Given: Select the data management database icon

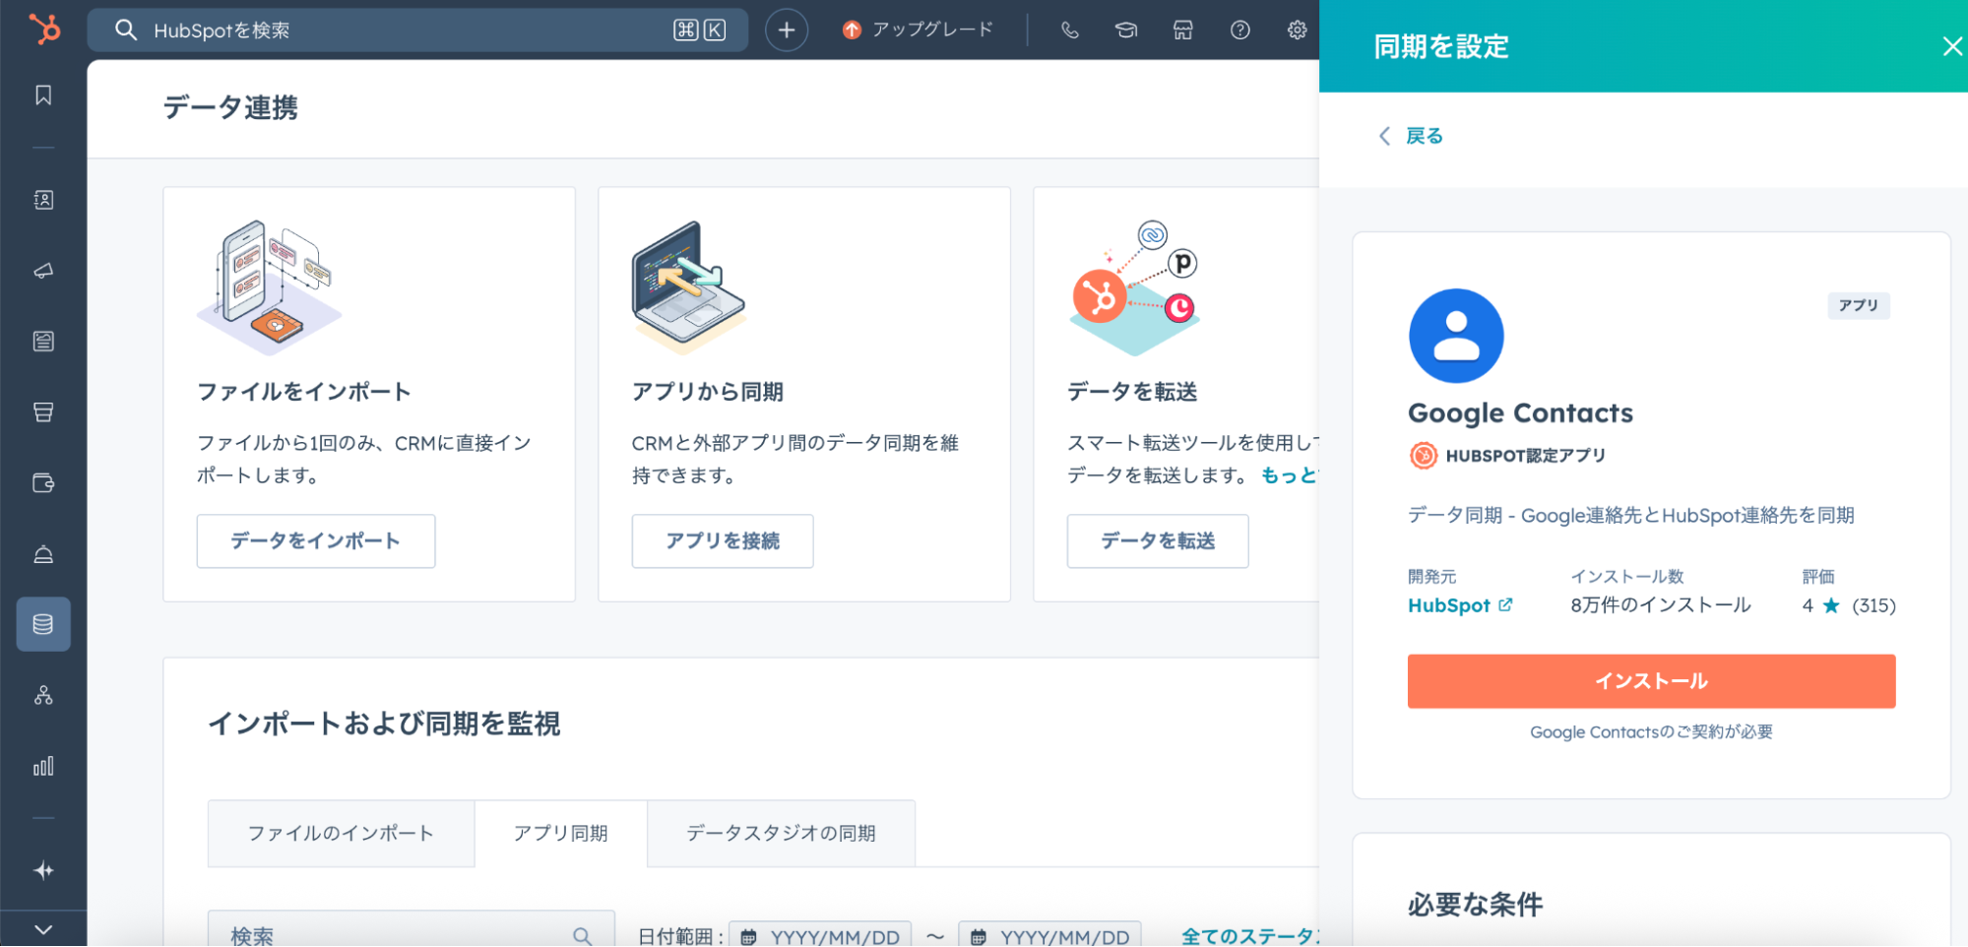Looking at the screenshot, I should click(x=43, y=624).
